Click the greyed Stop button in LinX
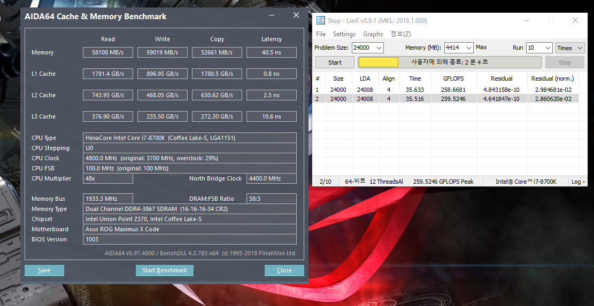 pos(565,62)
